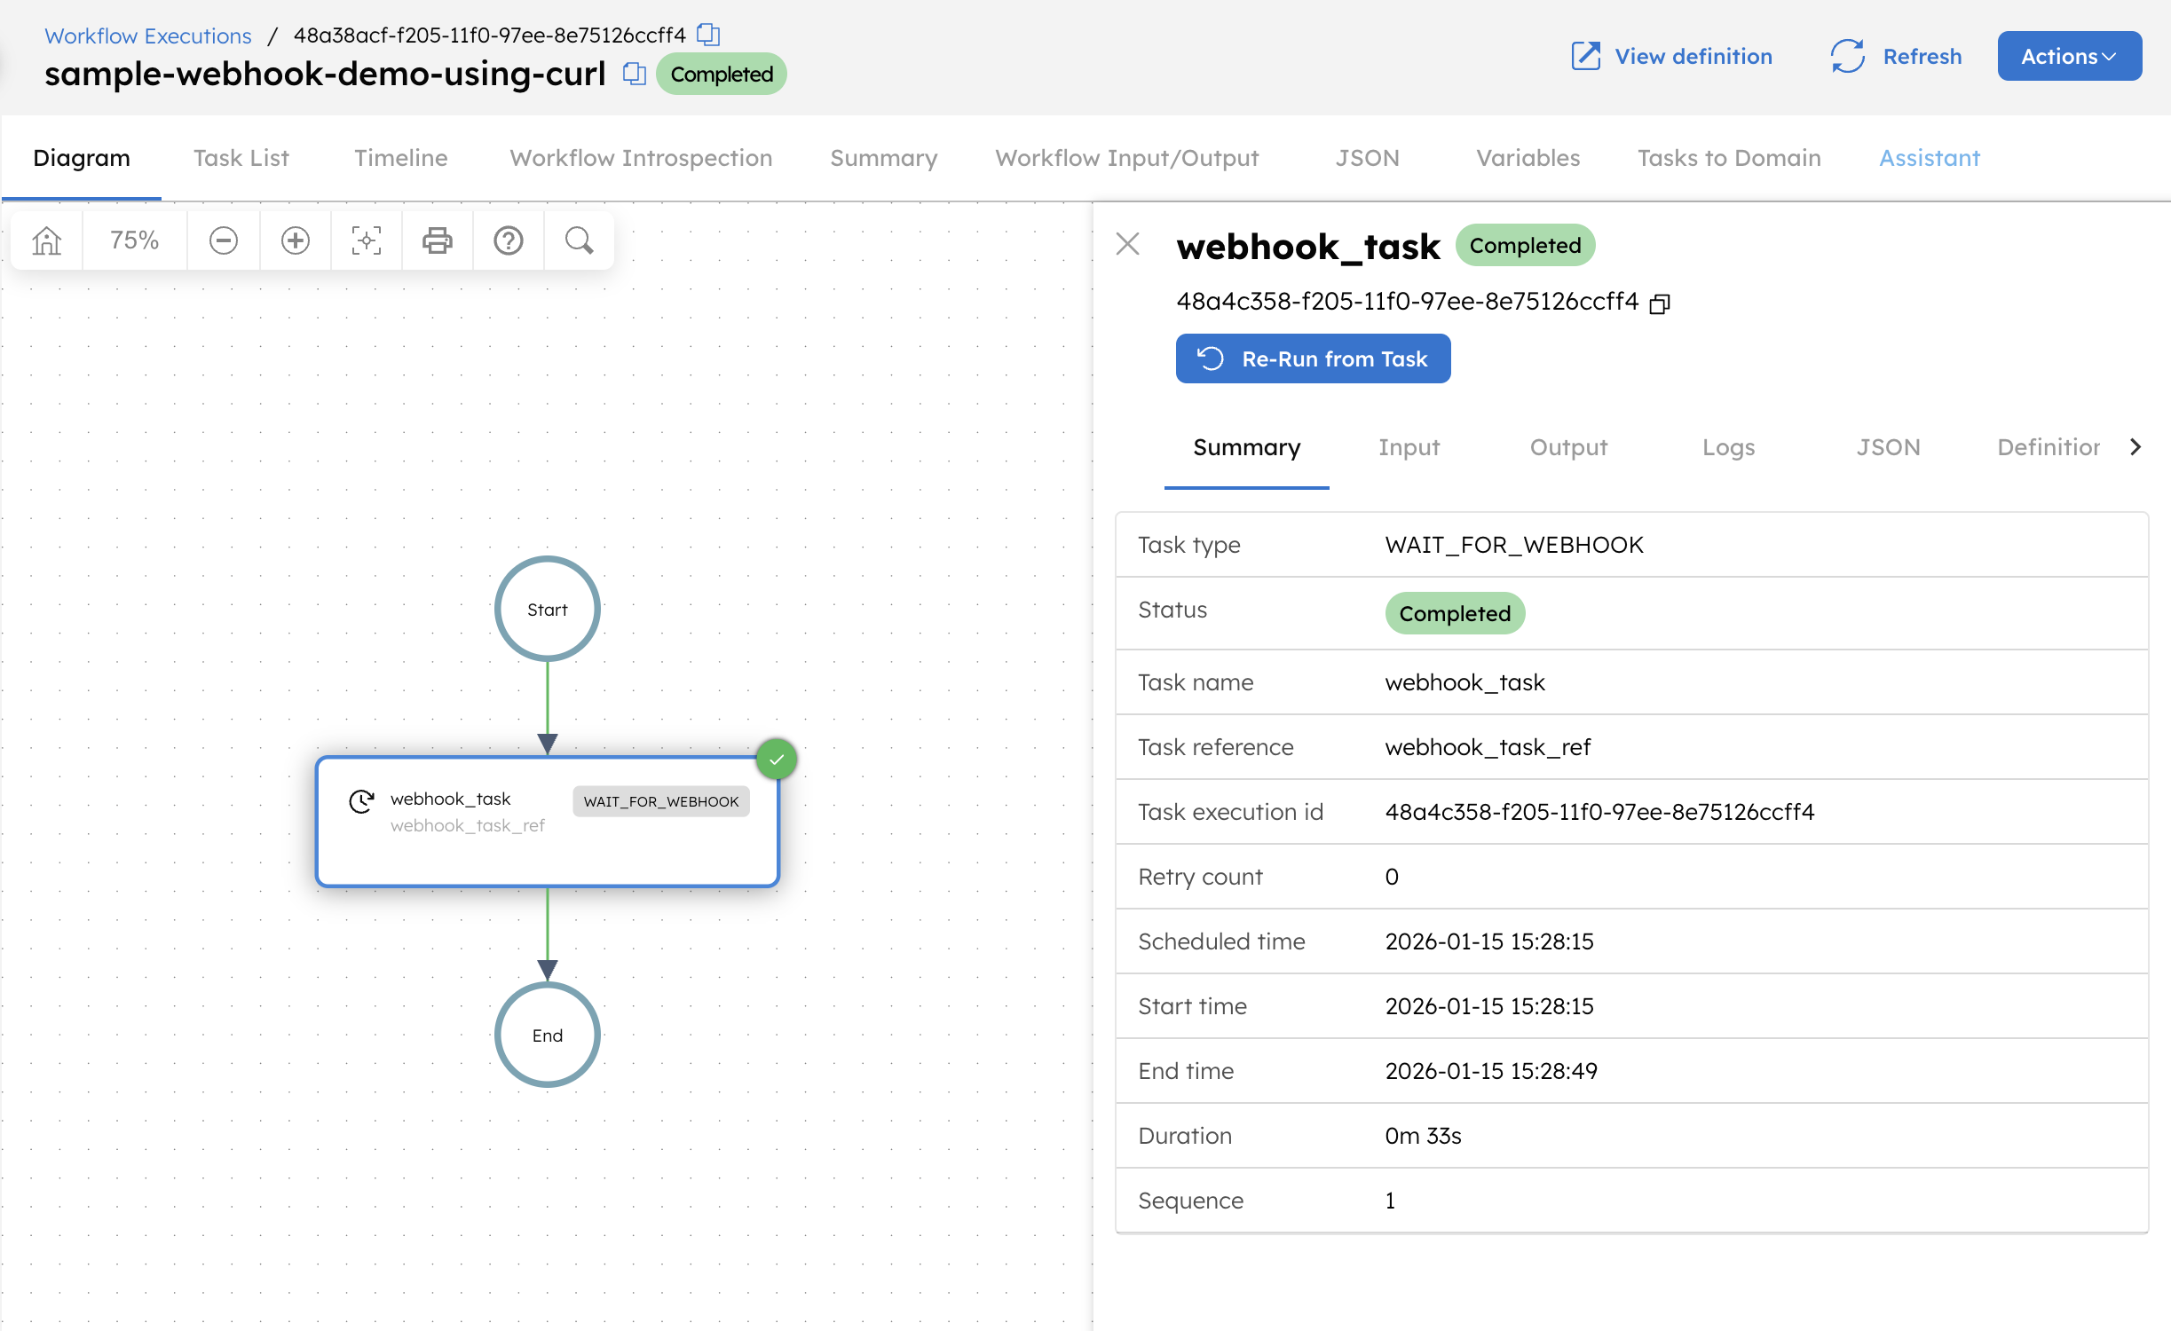Click the Scheduled time value 15:28:15
Image resolution: width=2171 pixels, height=1331 pixels.
point(1489,942)
